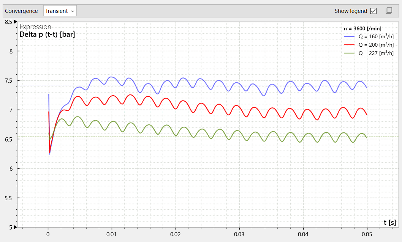Click the 6.5 y-axis tick label

(9, 140)
